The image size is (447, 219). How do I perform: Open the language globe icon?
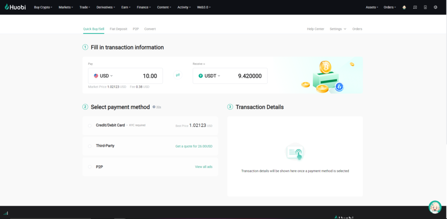point(436,7)
